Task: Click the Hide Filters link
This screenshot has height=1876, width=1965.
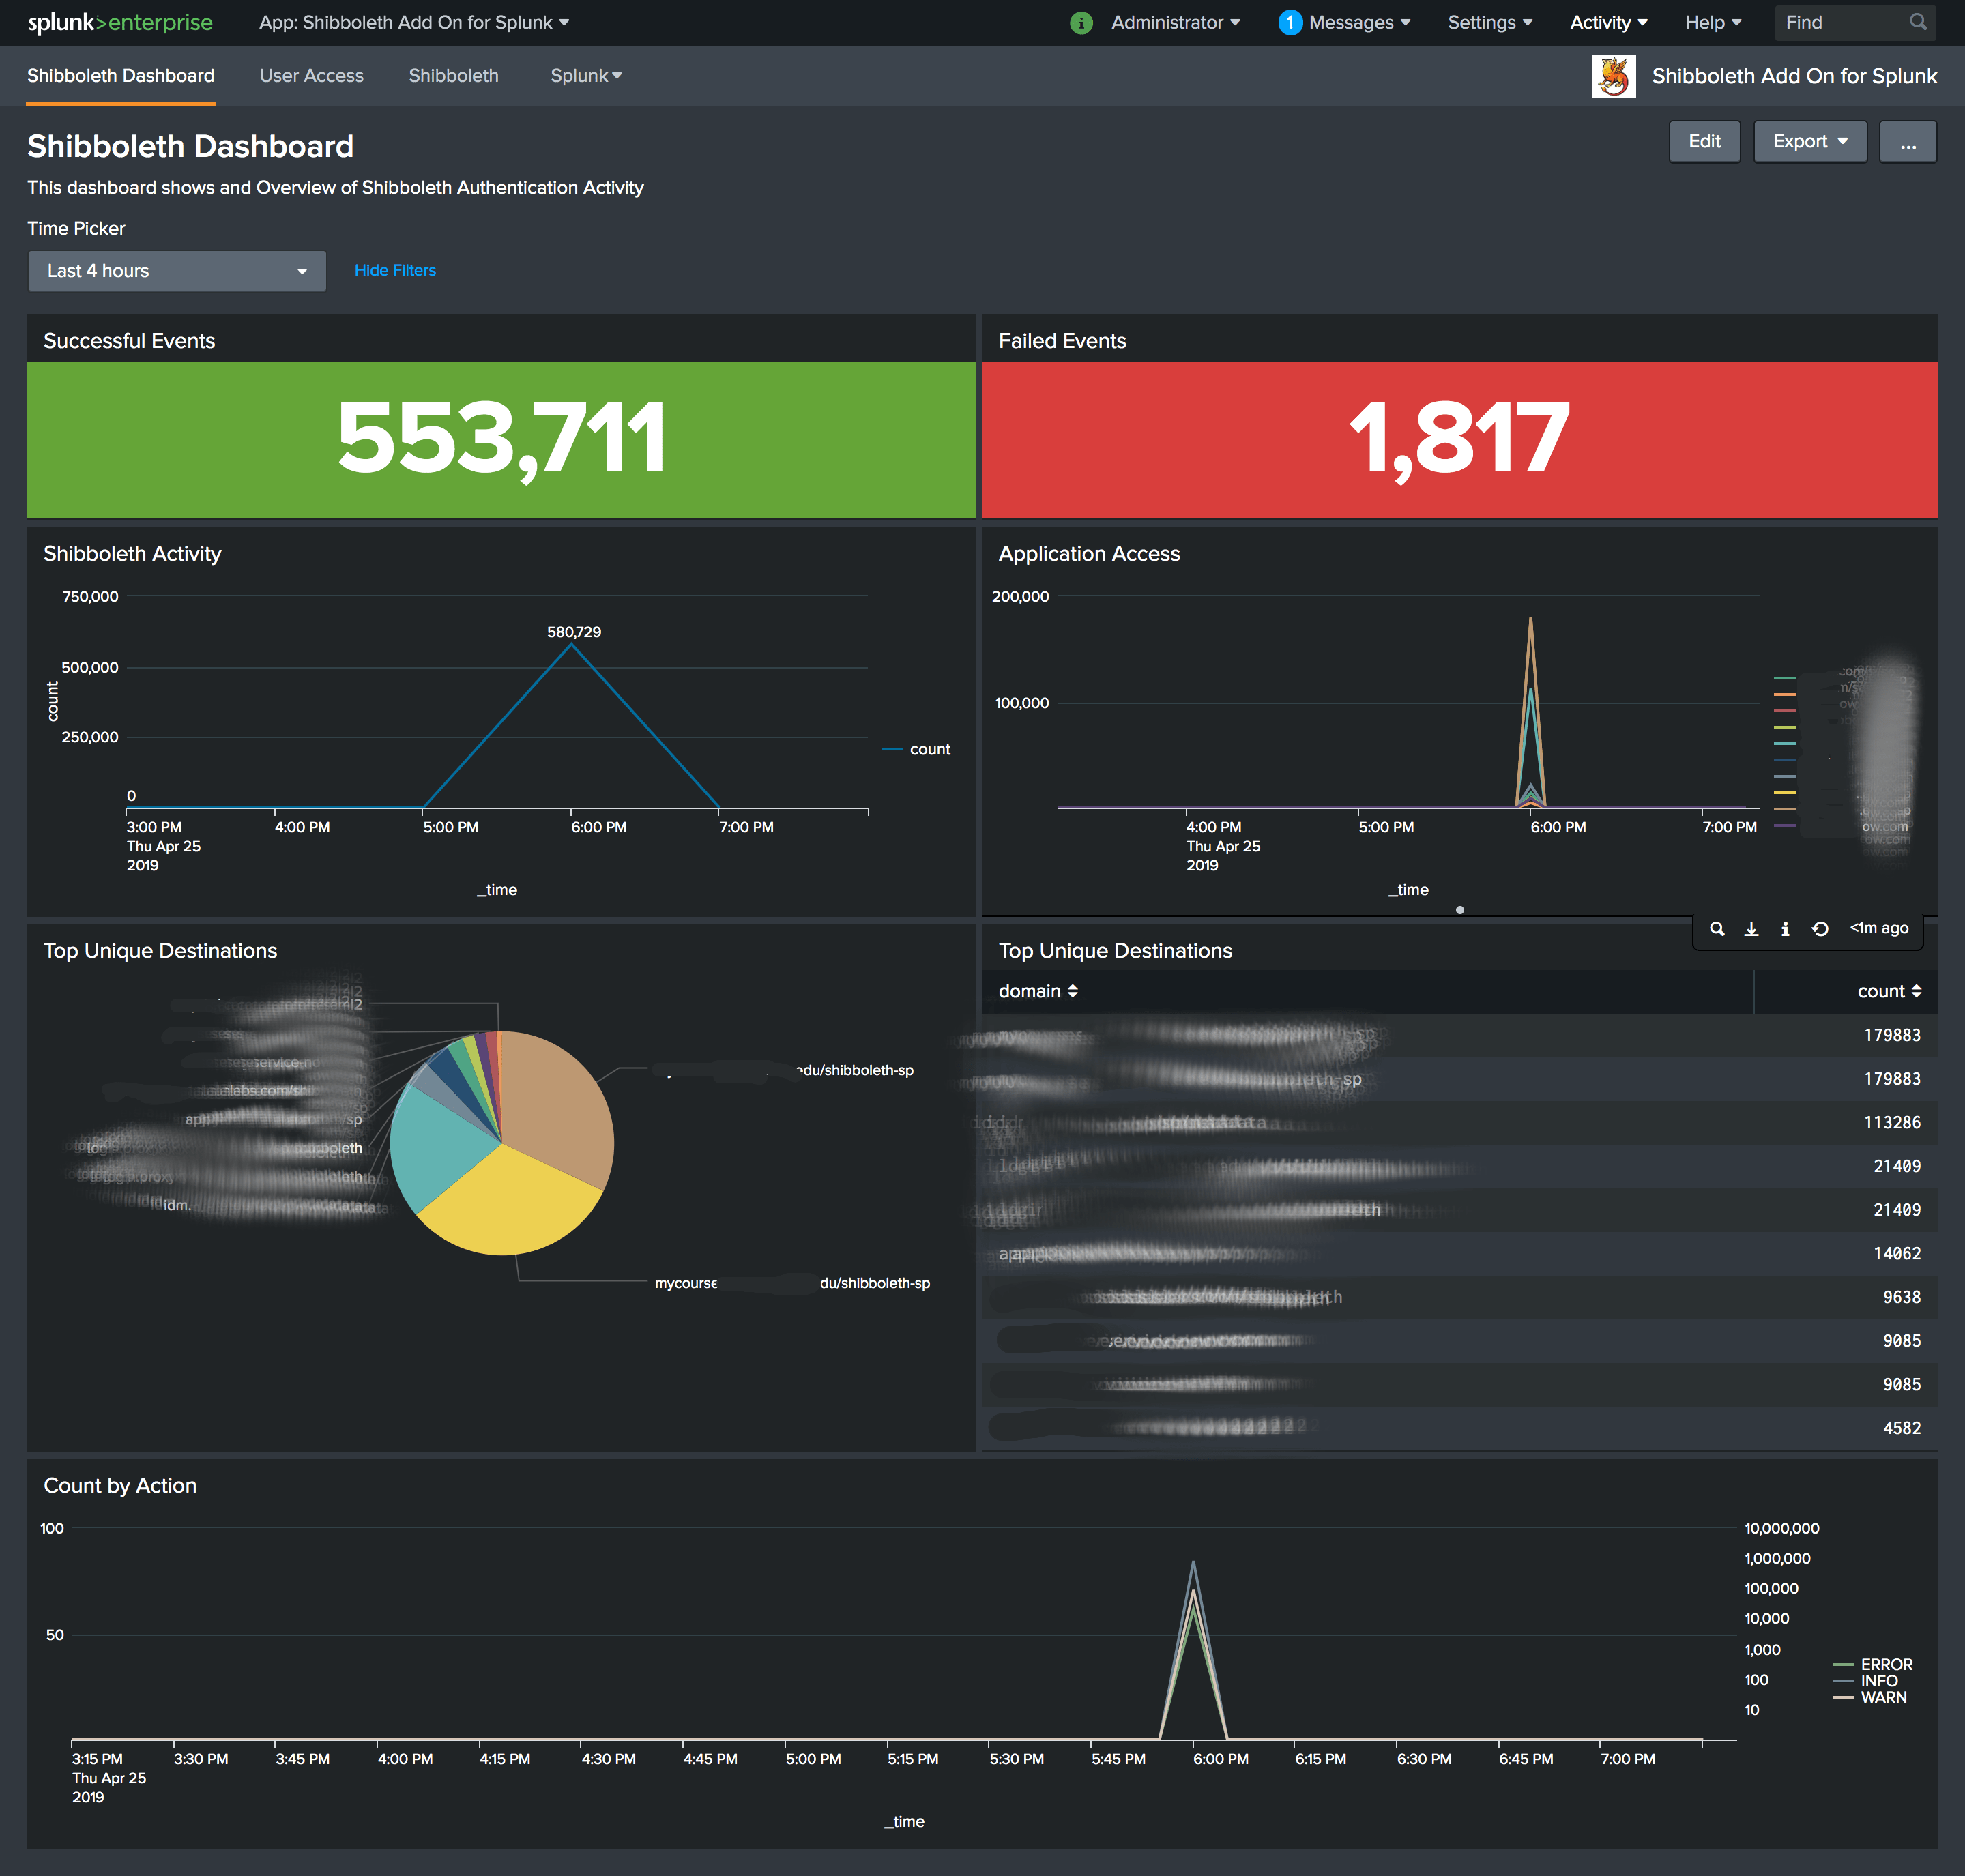Action: tap(395, 270)
